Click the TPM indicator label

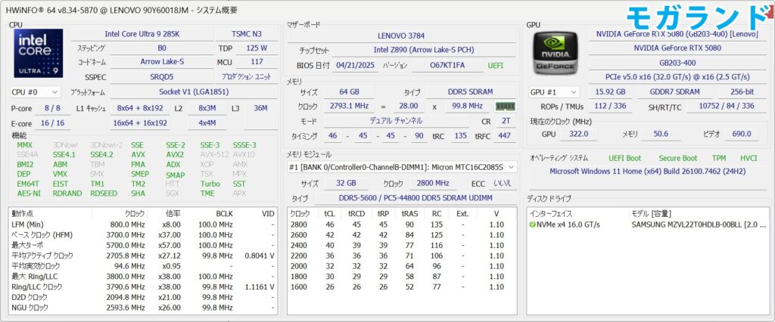(718, 158)
